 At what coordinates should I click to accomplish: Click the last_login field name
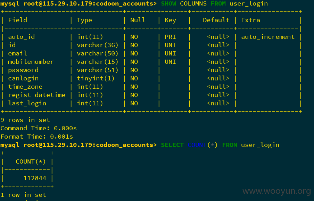tap(27, 103)
